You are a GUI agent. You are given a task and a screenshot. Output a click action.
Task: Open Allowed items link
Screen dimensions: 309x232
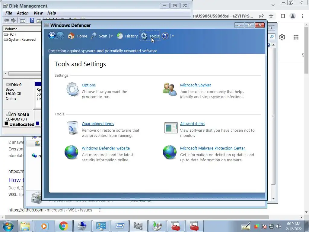click(x=192, y=124)
